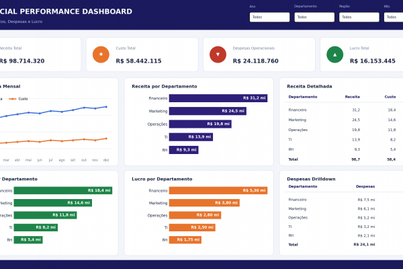Click the Marketing custo value 14,6 in table

coord(392,120)
